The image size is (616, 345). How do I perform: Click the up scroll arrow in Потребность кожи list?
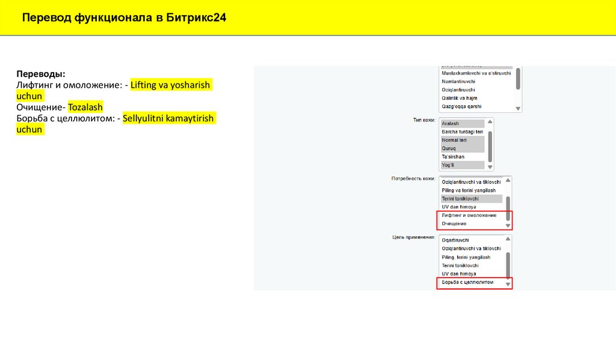(x=508, y=180)
